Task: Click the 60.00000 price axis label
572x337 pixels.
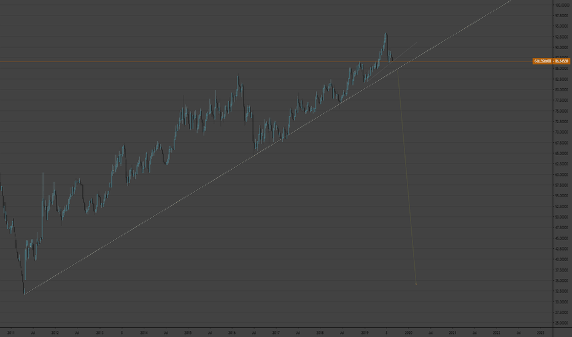Action: click(x=562, y=175)
